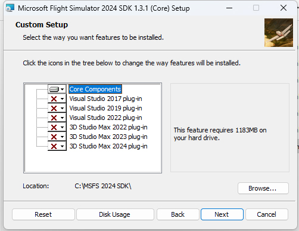299x231 pixels.
Task: Select 3D Studio Max 2024 plug-in label
Action: (108, 146)
